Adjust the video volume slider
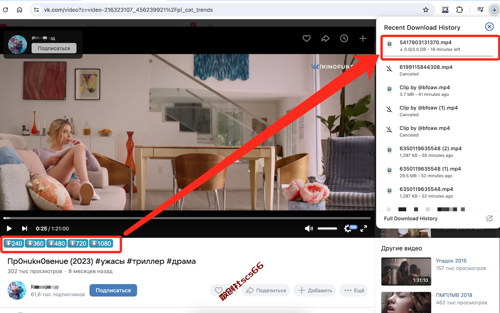Image resolution: width=500 pixels, height=313 pixels. (327, 228)
